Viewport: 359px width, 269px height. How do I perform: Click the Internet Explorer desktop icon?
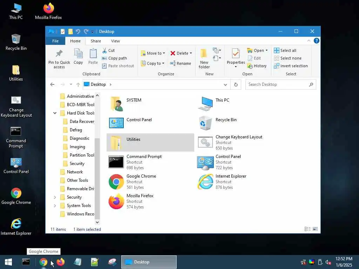coord(16,227)
